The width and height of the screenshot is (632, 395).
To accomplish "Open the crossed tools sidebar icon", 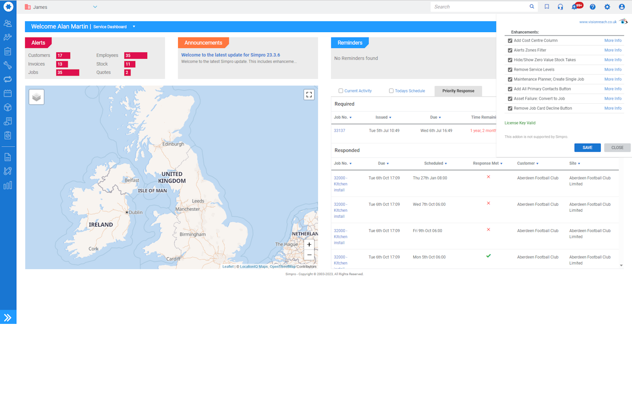I will (x=7, y=171).
